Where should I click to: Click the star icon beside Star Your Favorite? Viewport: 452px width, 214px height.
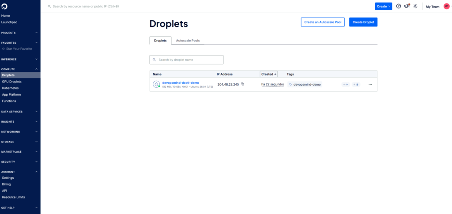(x=4, y=49)
